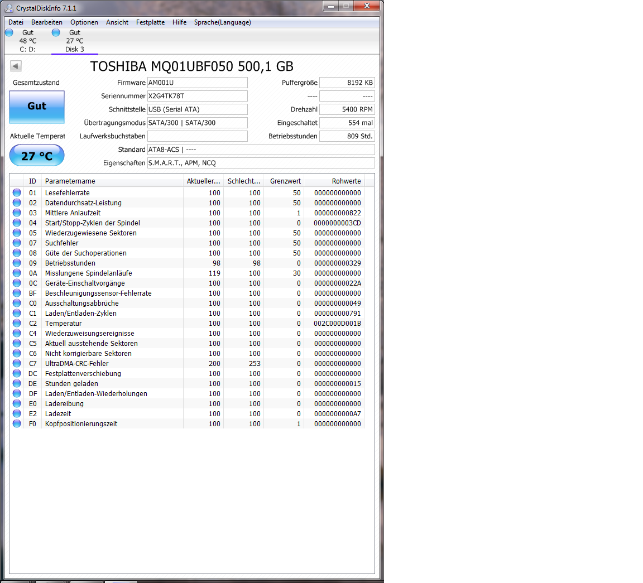
Task: Select the Disk 3 tab
Action: 75,41
